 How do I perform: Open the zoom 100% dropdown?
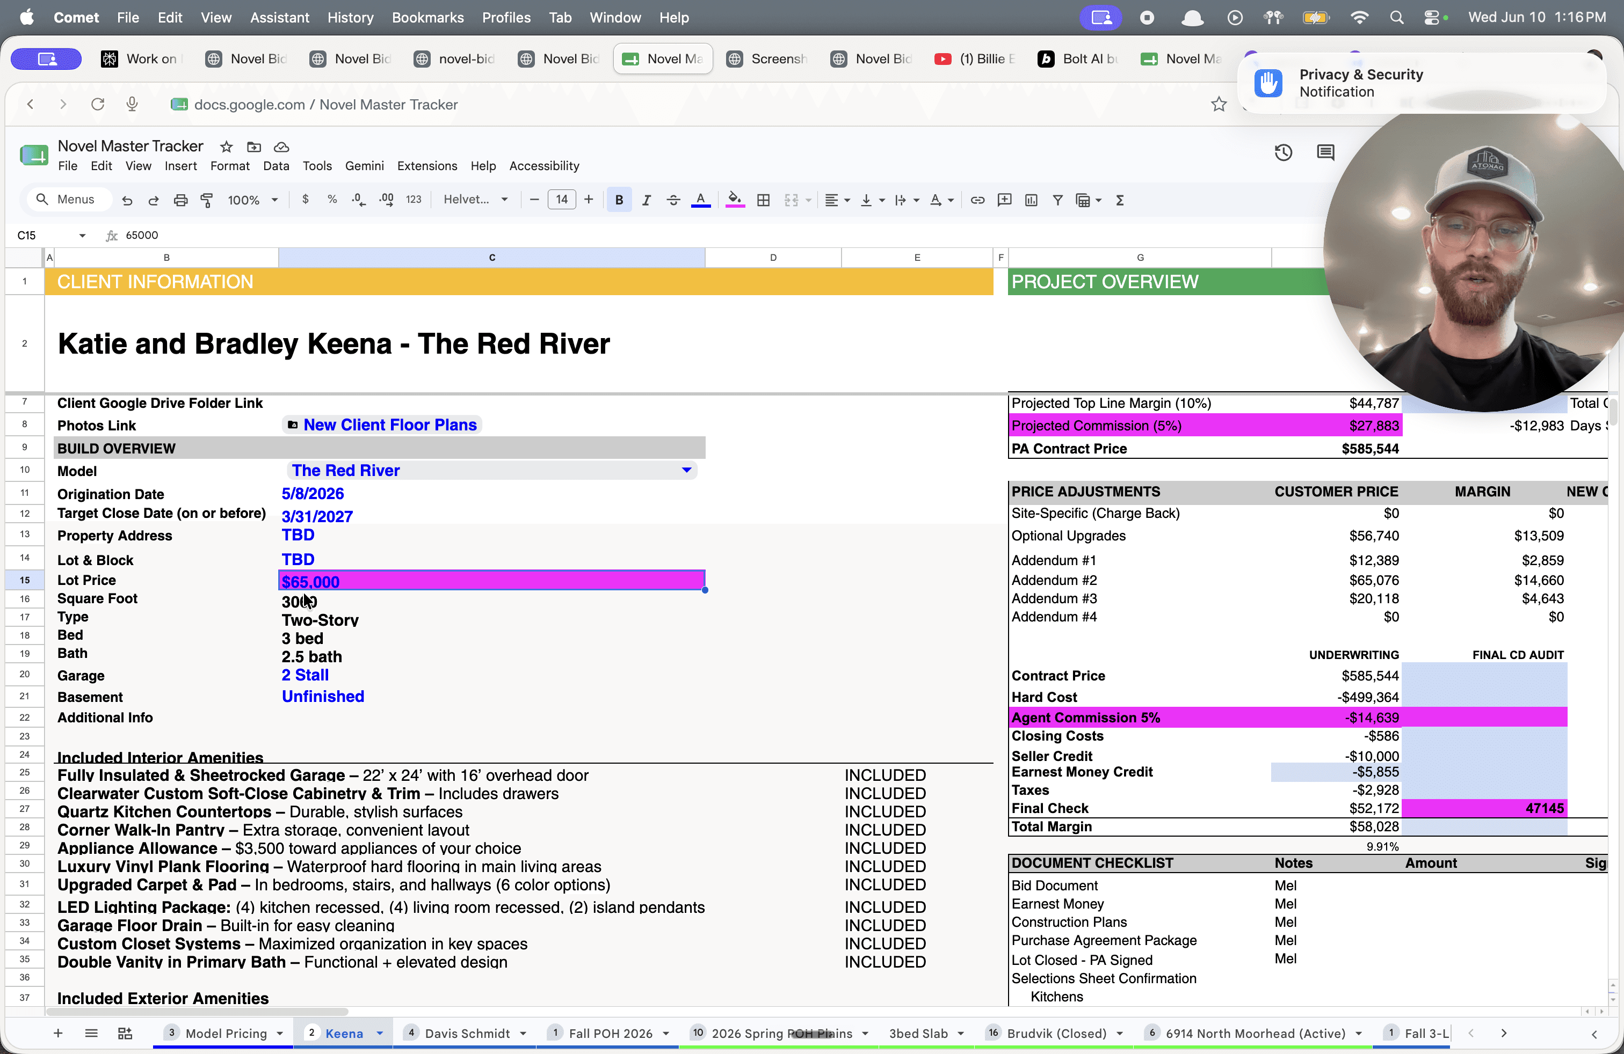252,200
